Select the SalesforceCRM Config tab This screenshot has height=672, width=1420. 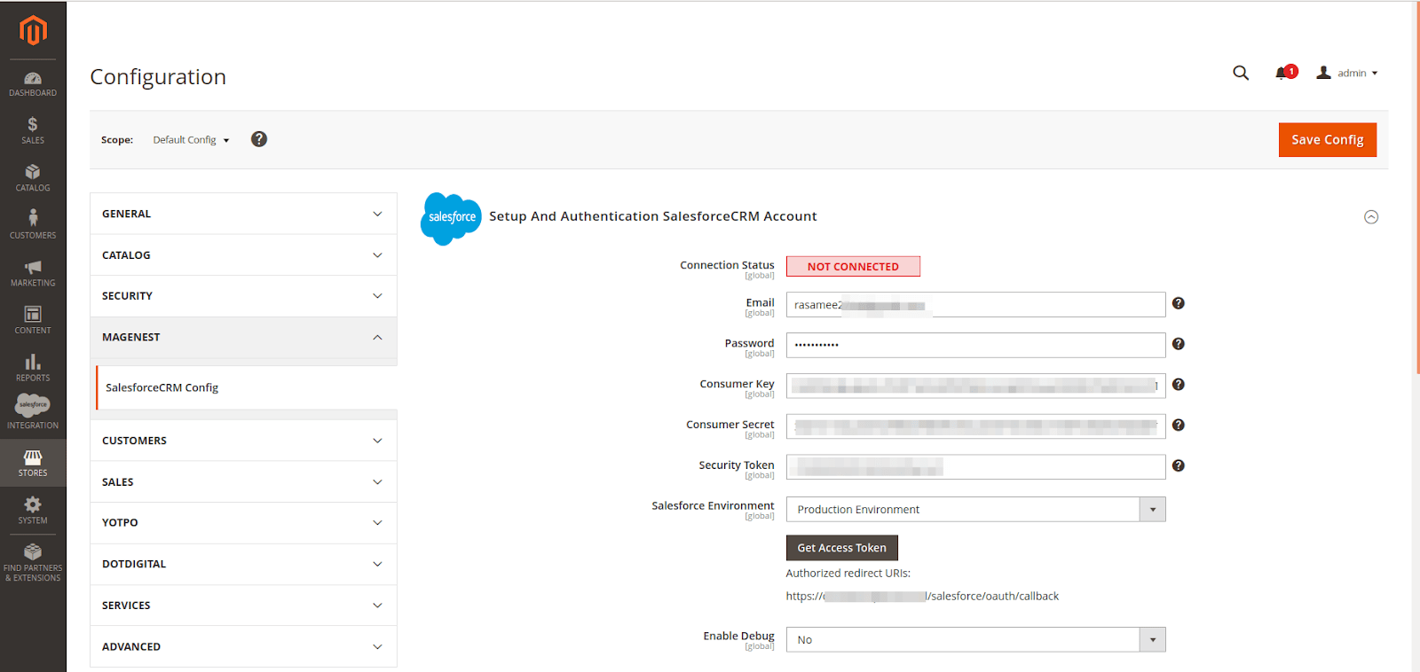[x=246, y=387]
